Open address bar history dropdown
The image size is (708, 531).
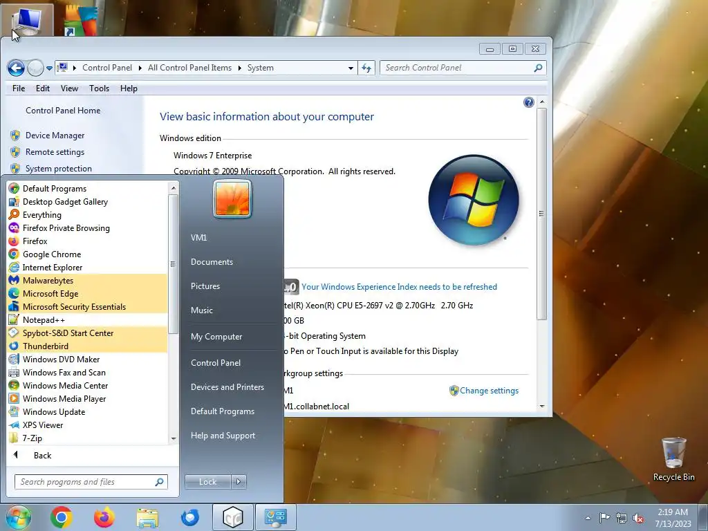click(x=351, y=68)
